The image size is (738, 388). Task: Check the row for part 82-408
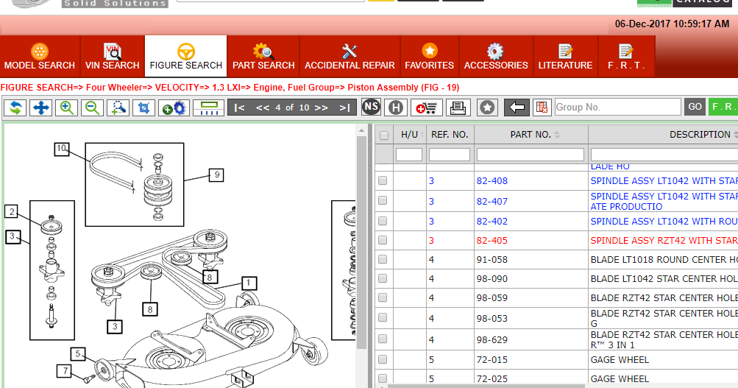coord(383,180)
